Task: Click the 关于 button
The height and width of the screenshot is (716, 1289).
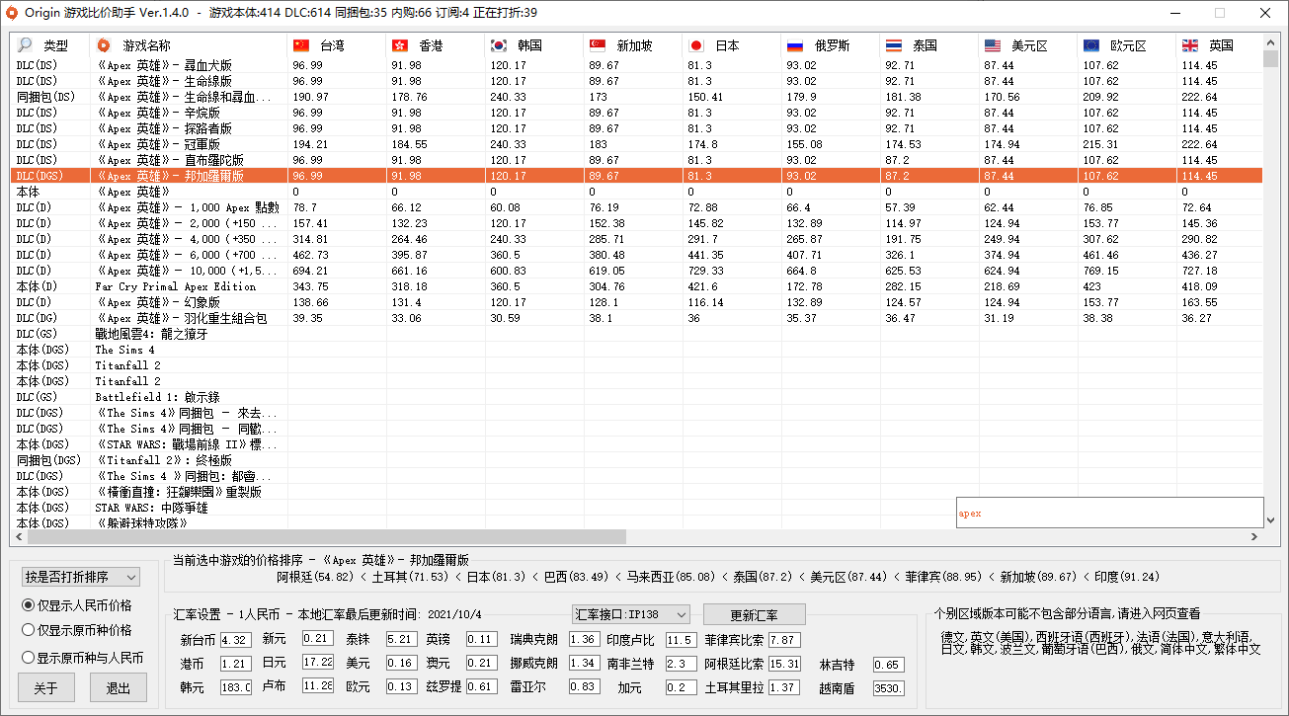Action: click(46, 687)
